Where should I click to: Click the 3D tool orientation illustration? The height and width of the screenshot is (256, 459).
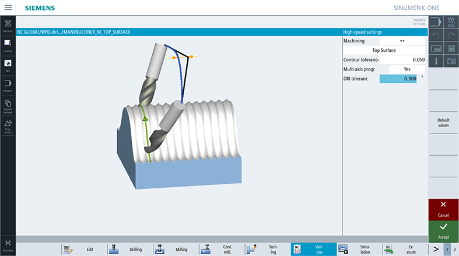click(x=179, y=116)
